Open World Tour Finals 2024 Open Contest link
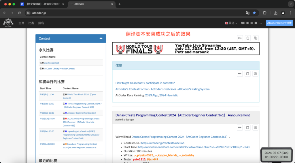295x163 pixels. click(80, 96)
